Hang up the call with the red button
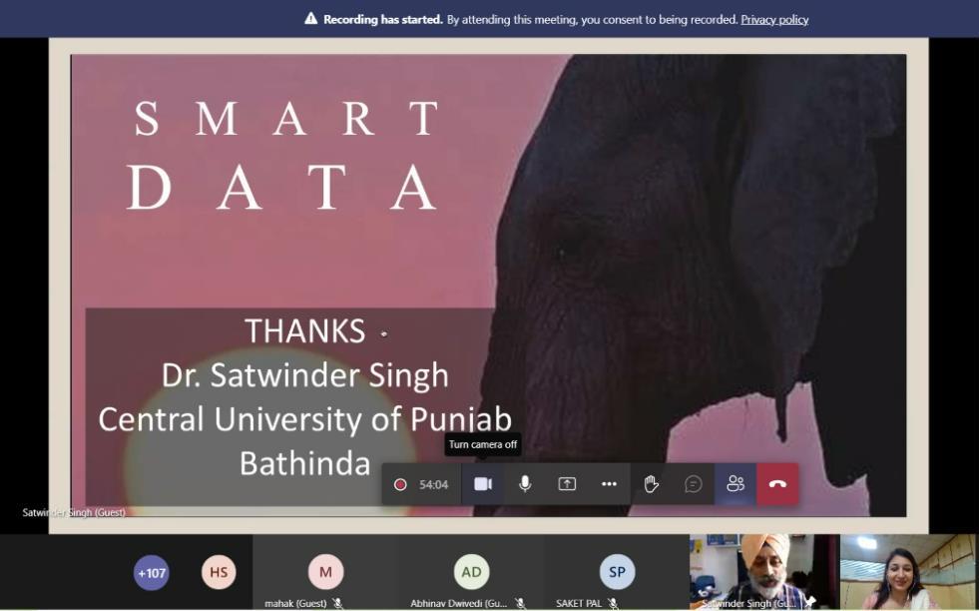 click(777, 484)
